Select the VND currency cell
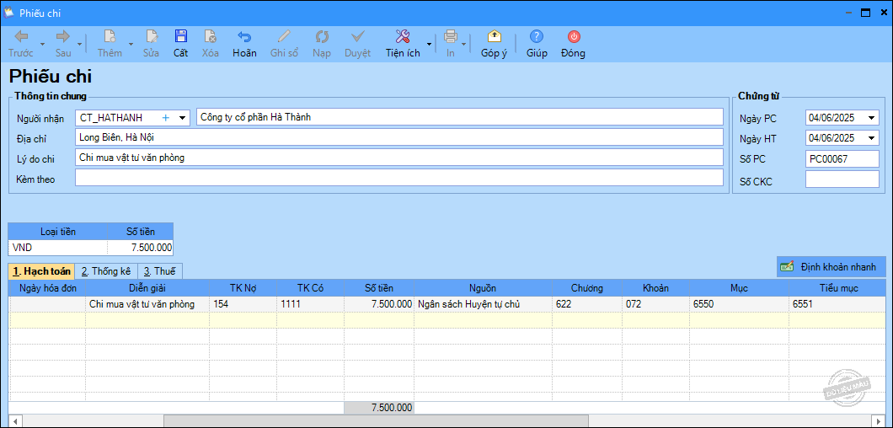Image resolution: width=893 pixels, height=428 pixels. coord(57,248)
